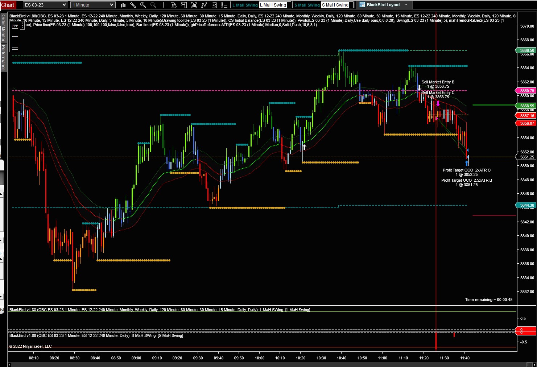
Task: Click the 3844.38 teal price marker
Action: (526, 205)
